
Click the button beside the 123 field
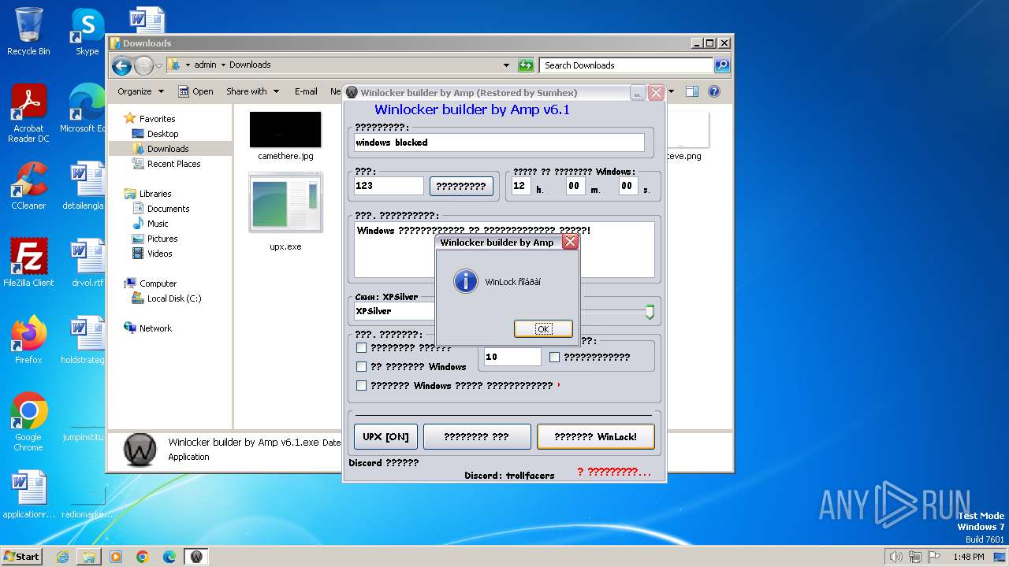(x=461, y=186)
